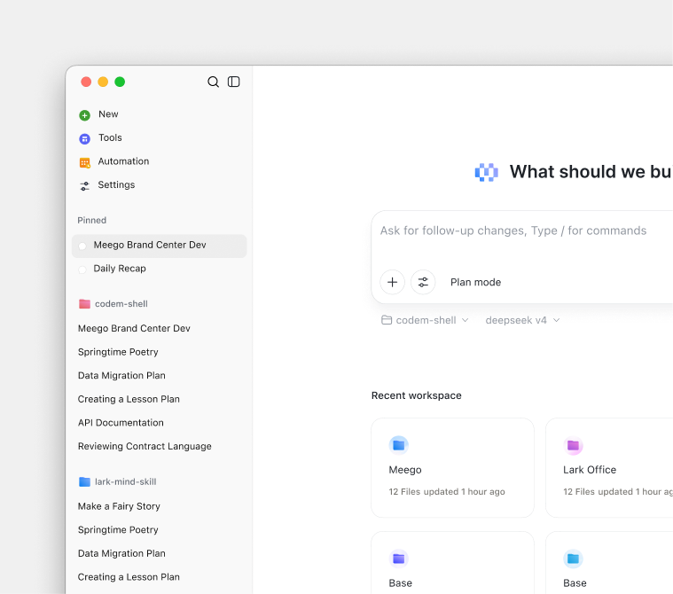Click the Recent workspace heading
Viewport: 673px width, 594px height.
(x=417, y=395)
